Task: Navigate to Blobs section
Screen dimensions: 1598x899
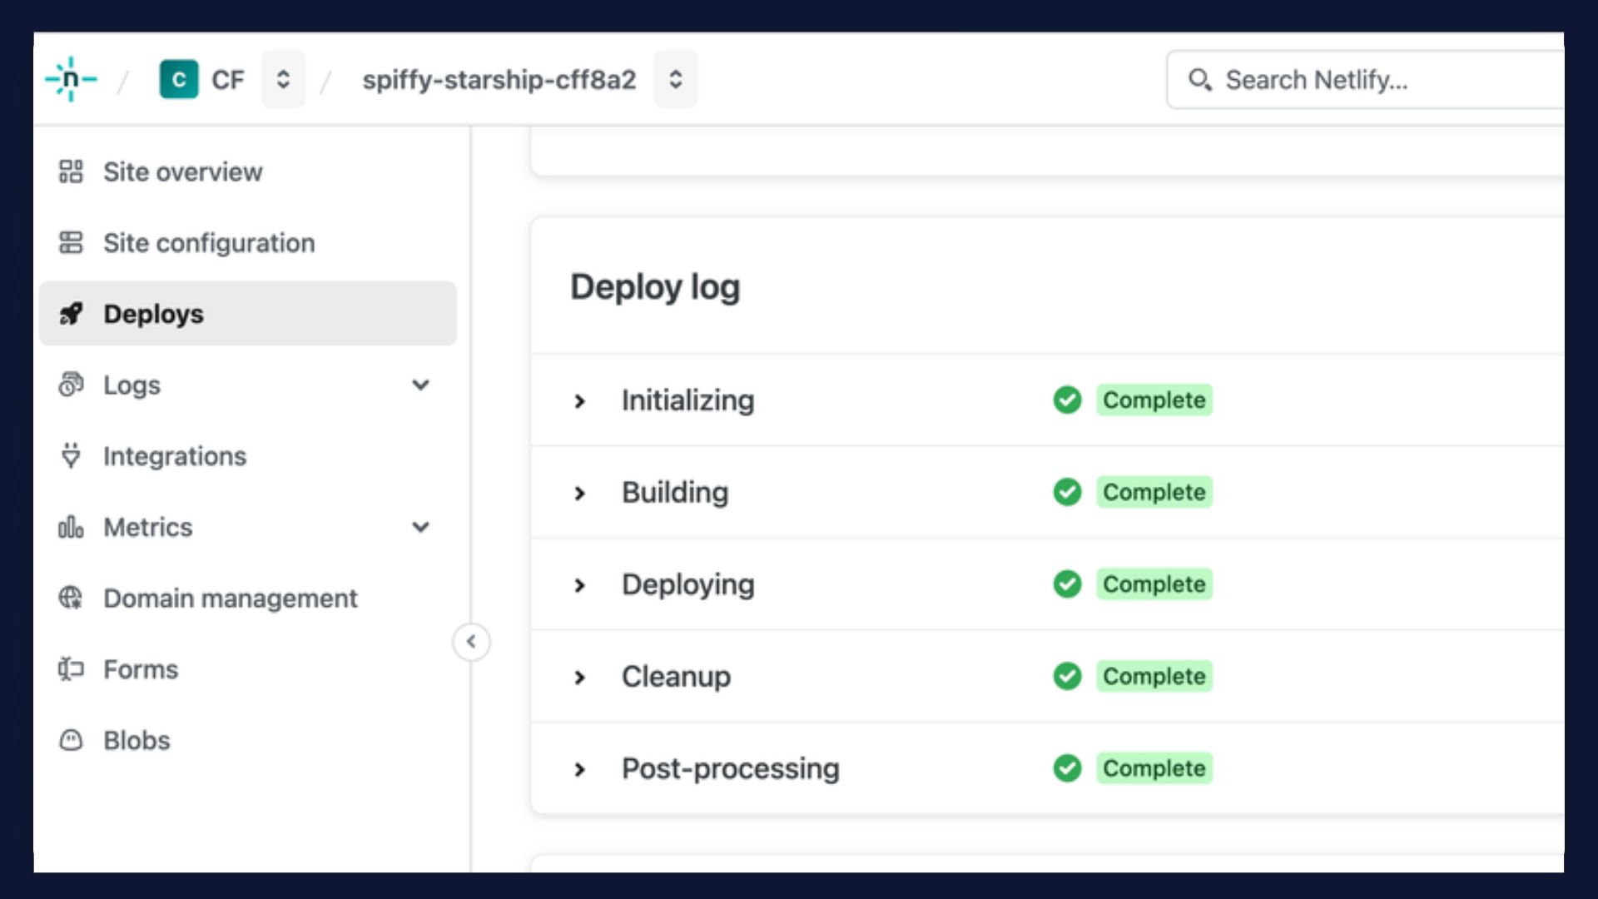Action: tap(136, 740)
